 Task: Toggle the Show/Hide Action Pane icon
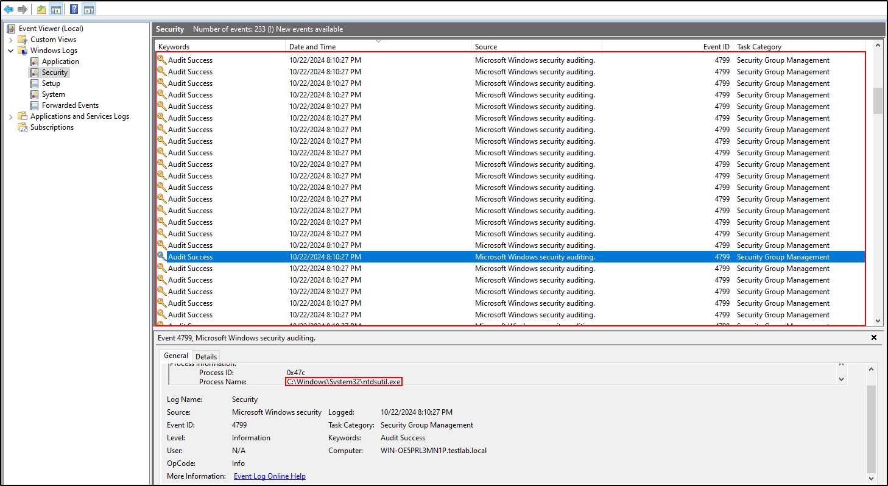pyautogui.click(x=88, y=9)
